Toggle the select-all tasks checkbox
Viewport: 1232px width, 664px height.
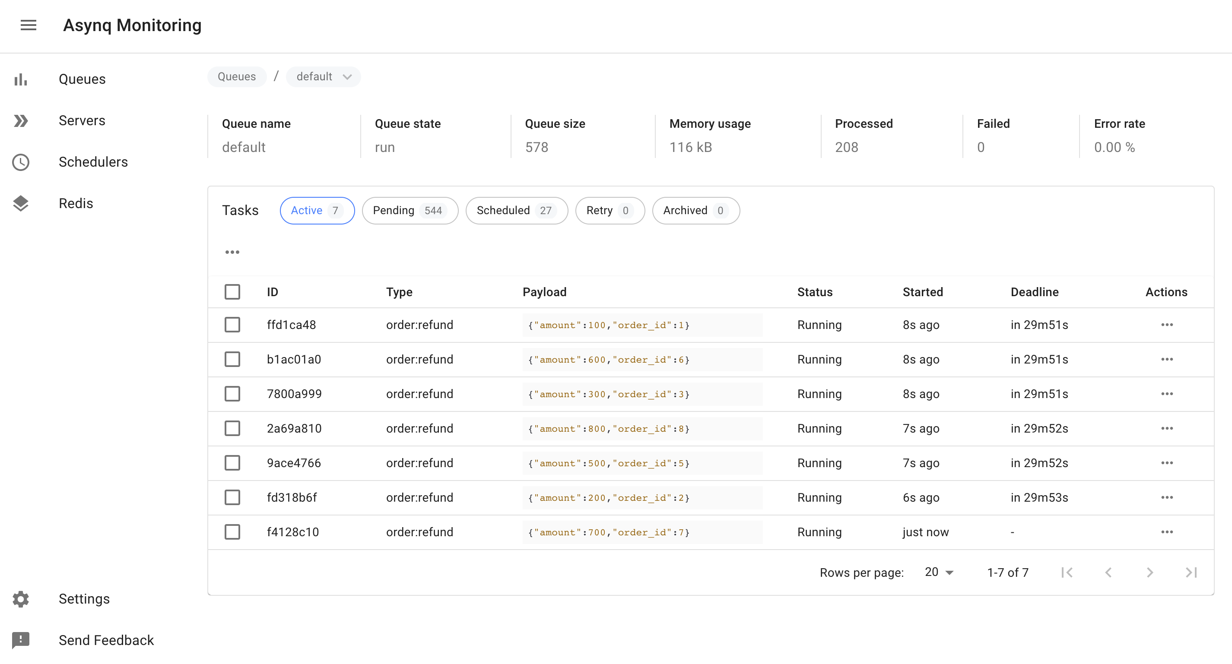pyautogui.click(x=232, y=291)
